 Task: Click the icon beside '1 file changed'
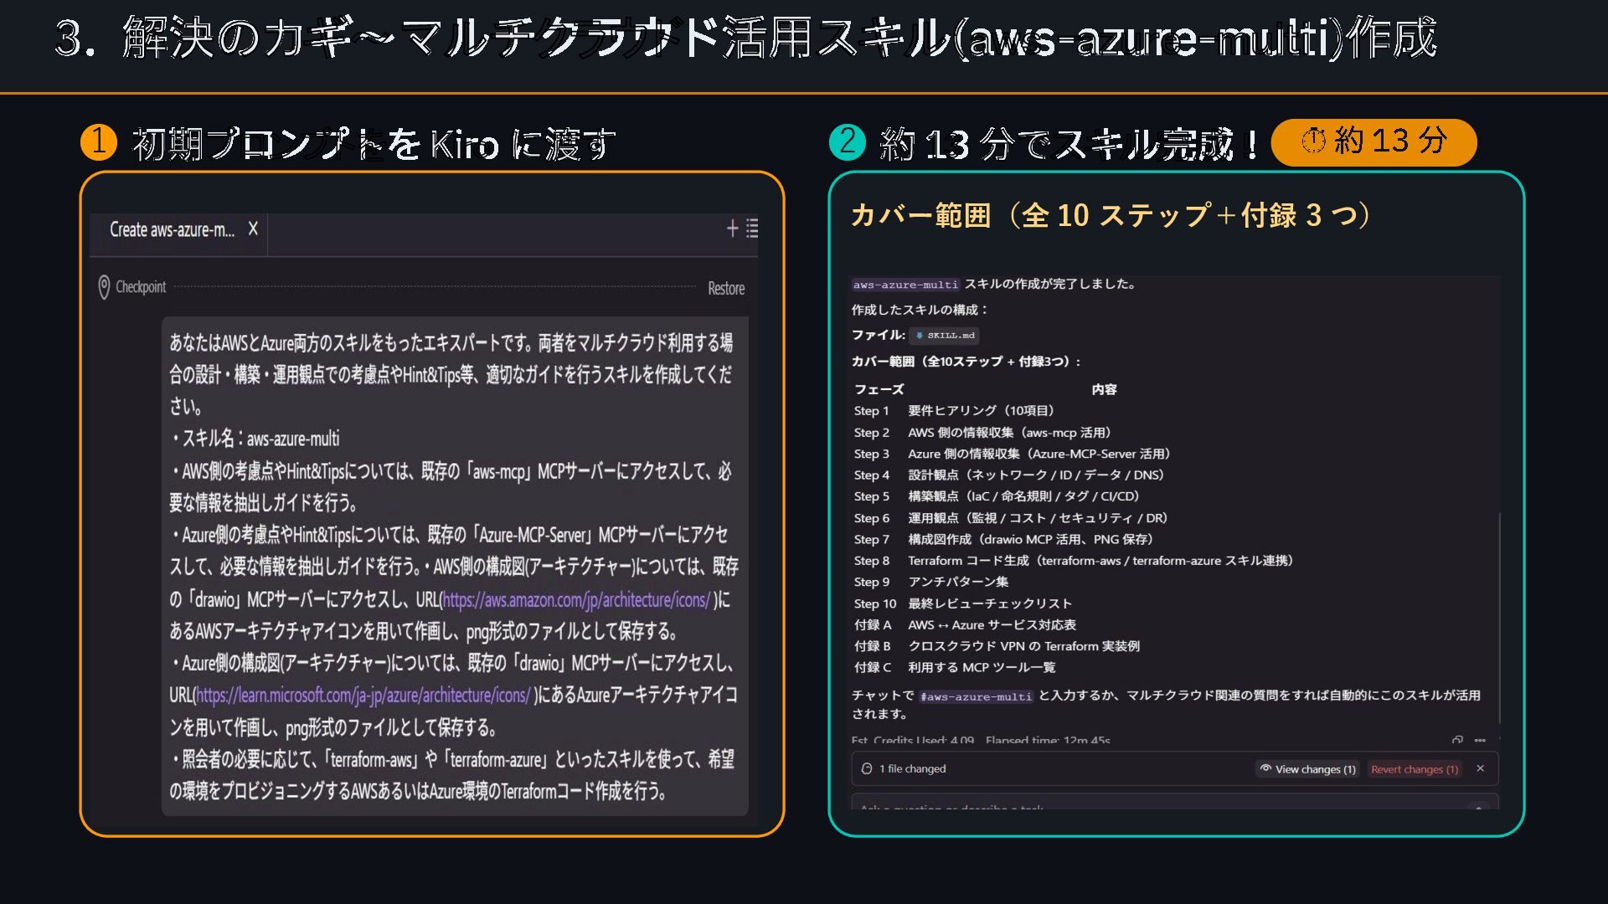point(867,768)
